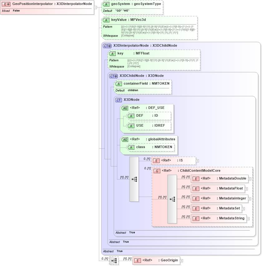Select the MetadataFloat reference label
This screenshot has height=266, width=262.
coord(231,188)
